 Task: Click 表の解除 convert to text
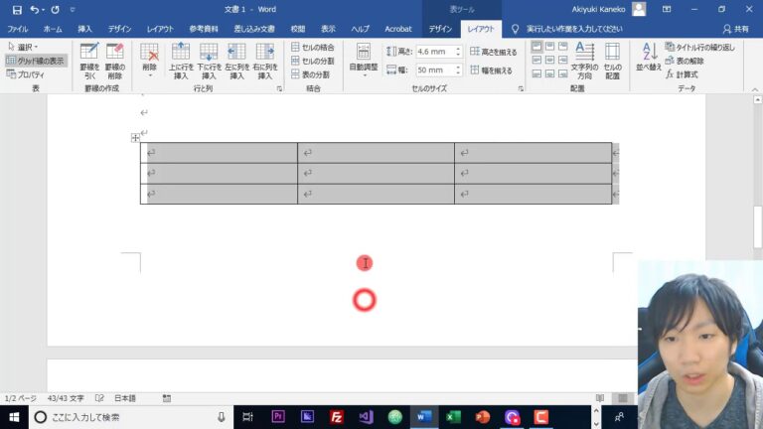(x=685, y=61)
